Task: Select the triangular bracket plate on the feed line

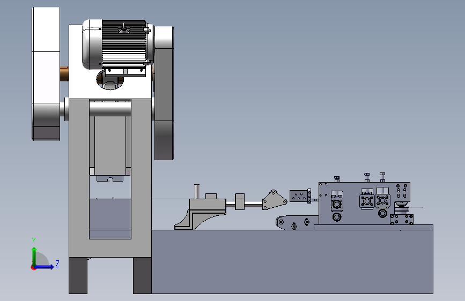Action: click(x=274, y=200)
